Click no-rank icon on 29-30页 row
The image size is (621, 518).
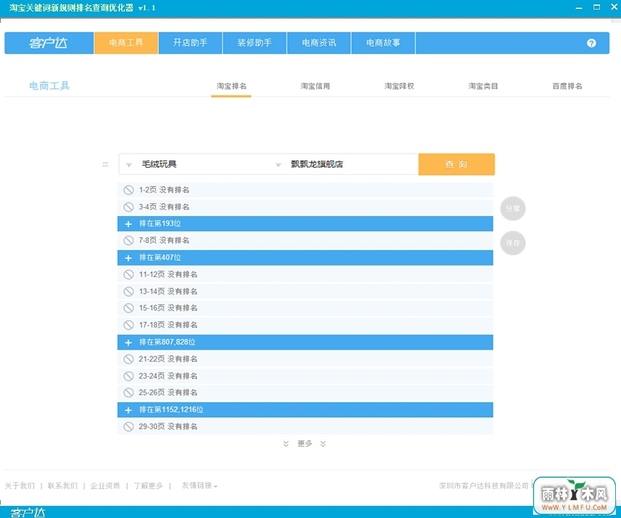point(129,427)
